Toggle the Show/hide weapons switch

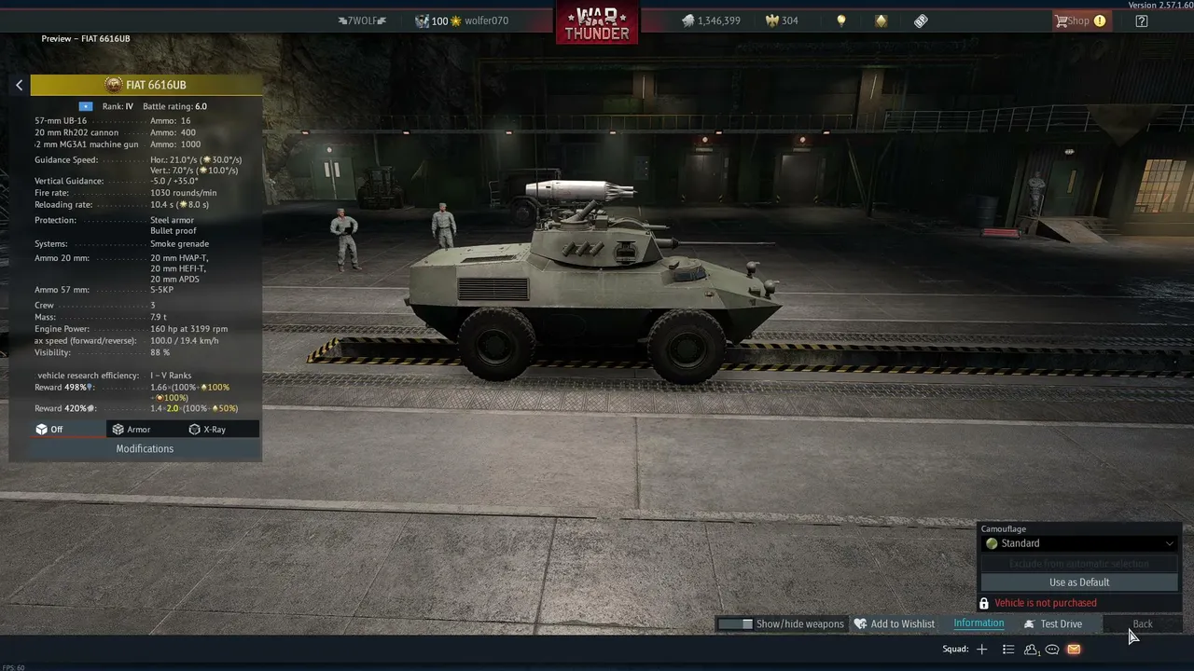pyautogui.click(x=735, y=624)
